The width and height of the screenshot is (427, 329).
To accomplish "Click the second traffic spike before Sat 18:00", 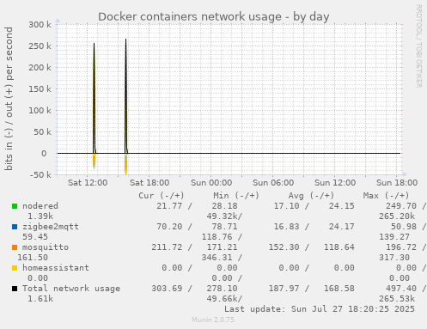I will coord(125,96).
